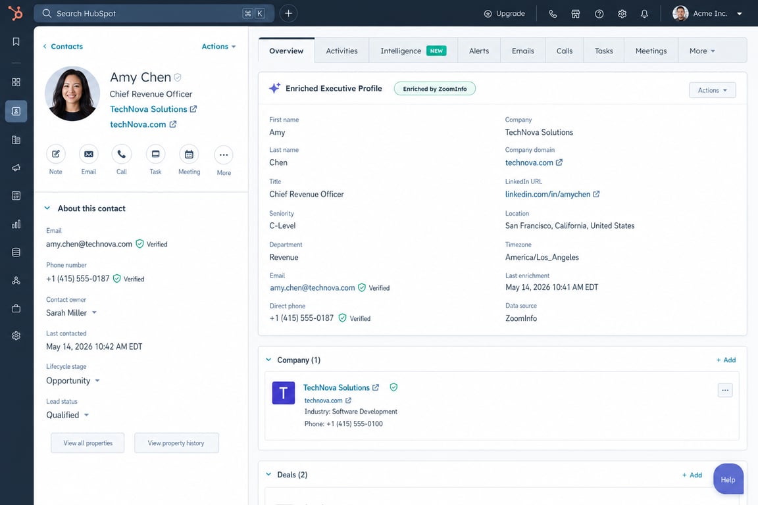Click View all properties button

88,443
